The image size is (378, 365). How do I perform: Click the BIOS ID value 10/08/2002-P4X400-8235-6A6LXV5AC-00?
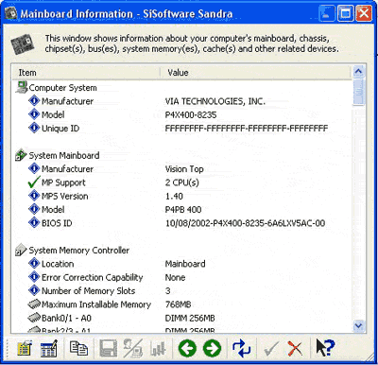[246, 223]
